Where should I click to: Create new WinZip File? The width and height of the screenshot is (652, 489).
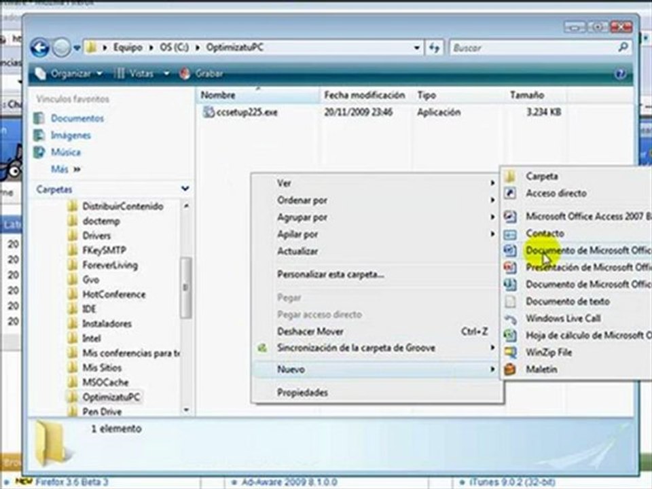[577, 352]
